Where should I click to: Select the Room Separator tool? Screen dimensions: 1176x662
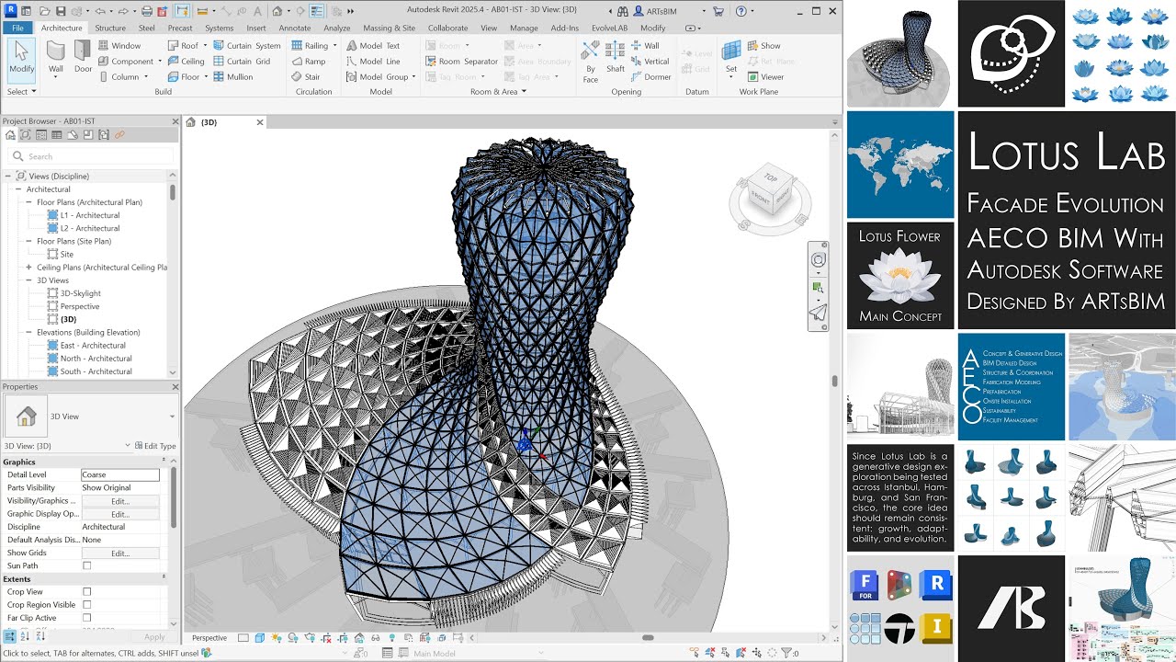pyautogui.click(x=460, y=62)
